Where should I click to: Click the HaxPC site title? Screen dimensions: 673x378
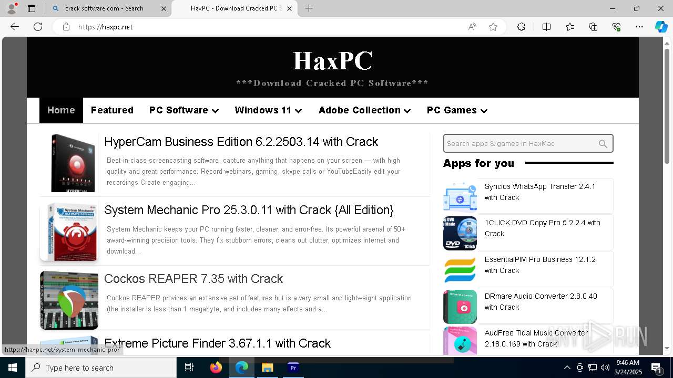click(x=332, y=61)
